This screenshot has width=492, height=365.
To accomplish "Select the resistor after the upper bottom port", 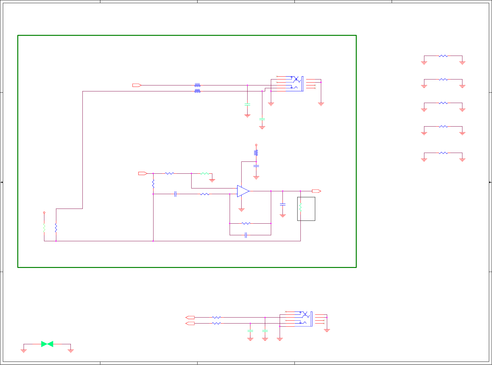I will pyautogui.click(x=216, y=317).
